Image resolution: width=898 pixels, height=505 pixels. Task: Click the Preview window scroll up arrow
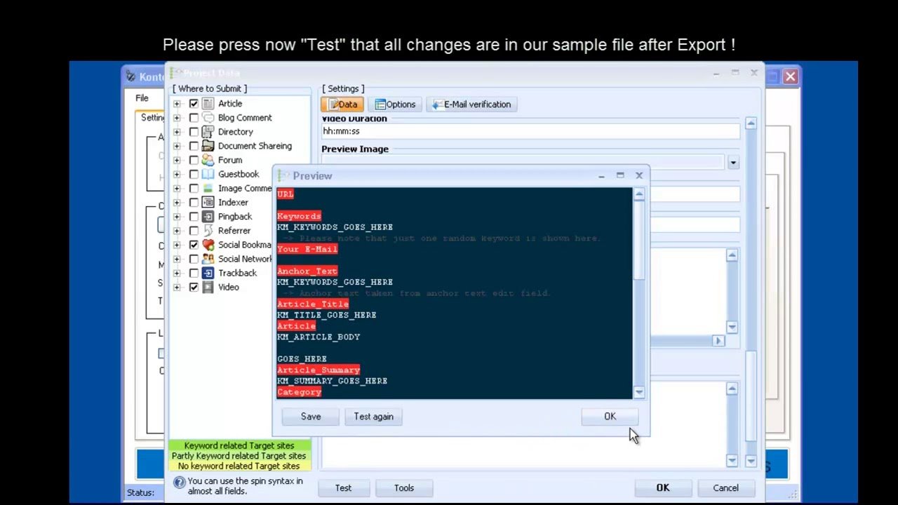[638, 196]
